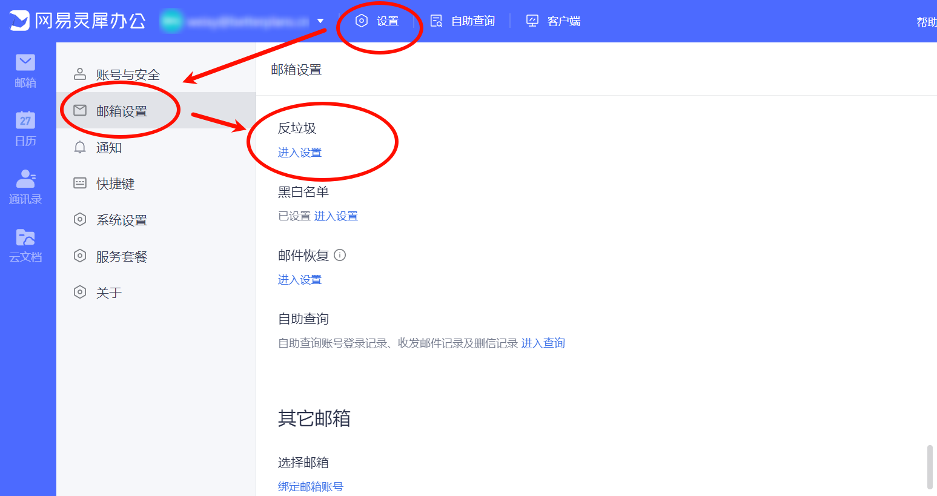This screenshot has width=937, height=496.
Task: Click the info icon beside 邮件恢复
Action: 340,255
